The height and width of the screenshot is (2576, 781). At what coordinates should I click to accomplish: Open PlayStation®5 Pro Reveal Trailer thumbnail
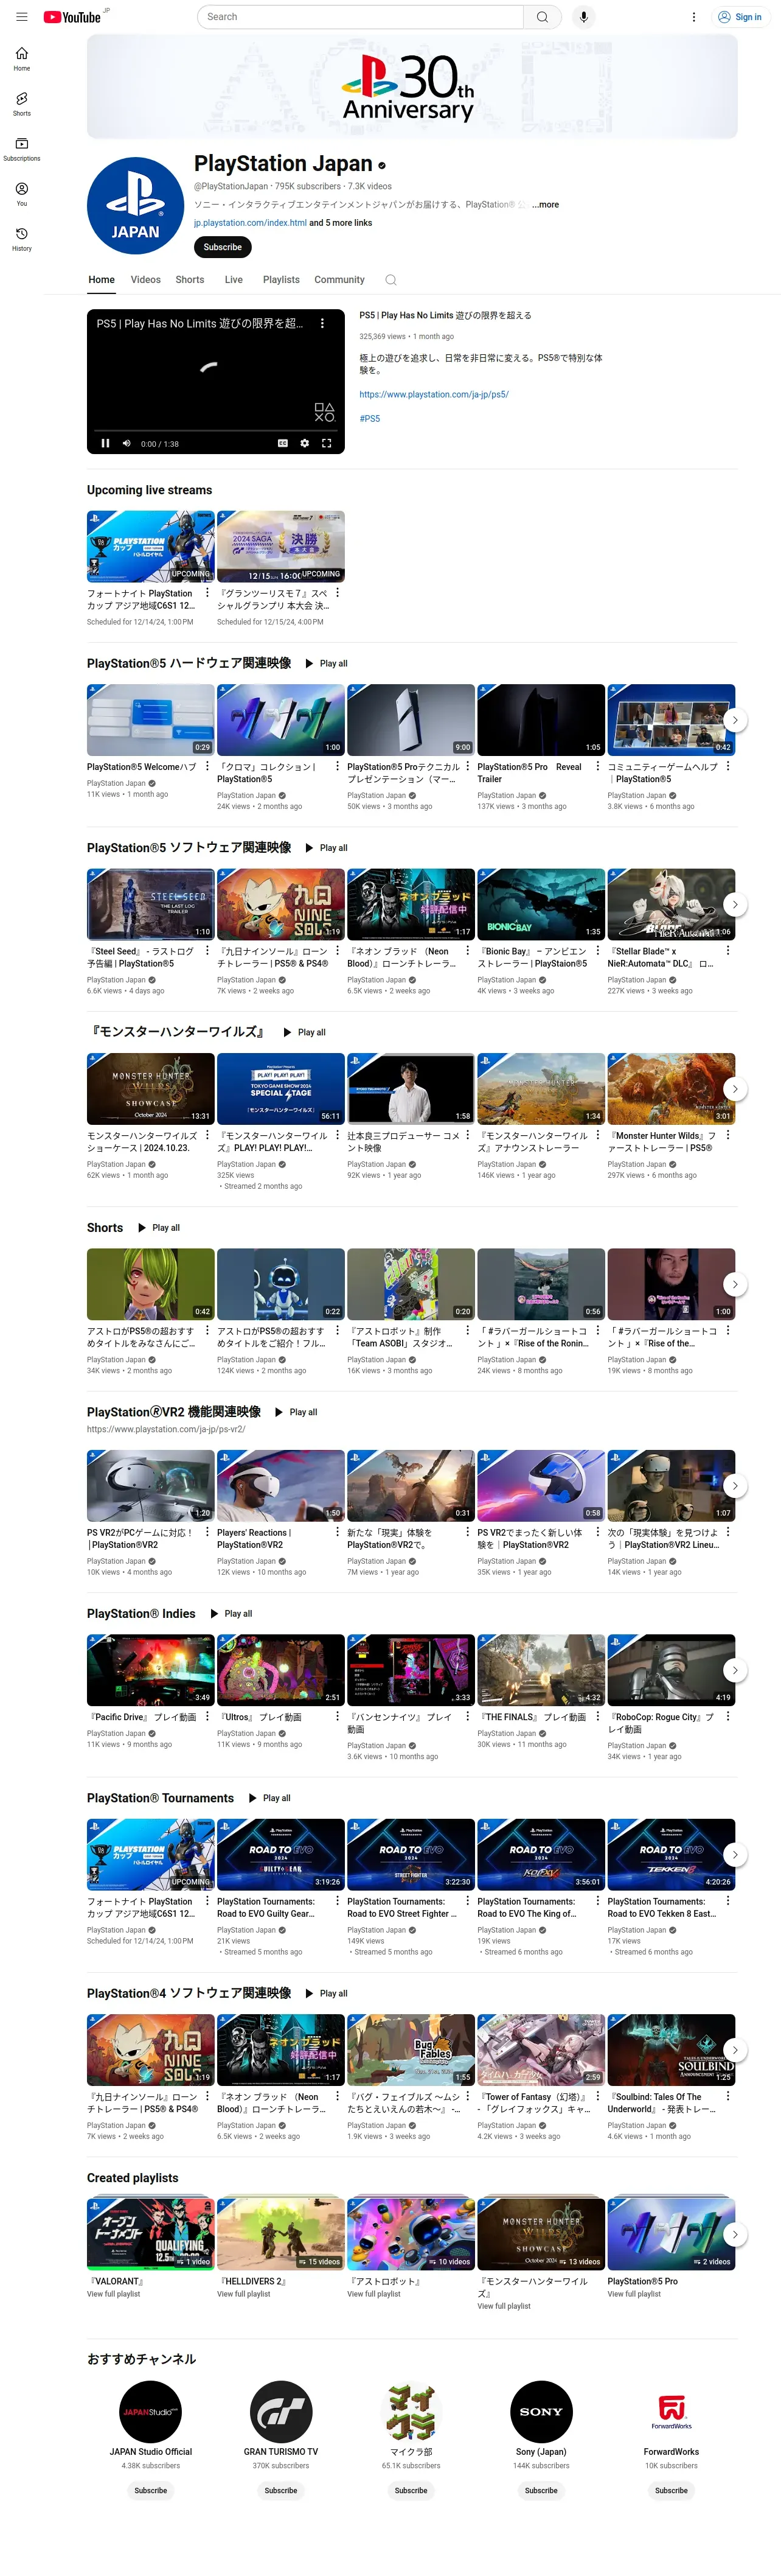[540, 720]
